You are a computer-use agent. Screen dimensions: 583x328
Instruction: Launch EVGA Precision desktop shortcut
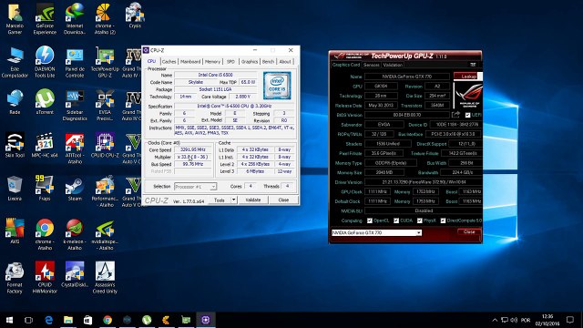(105, 105)
